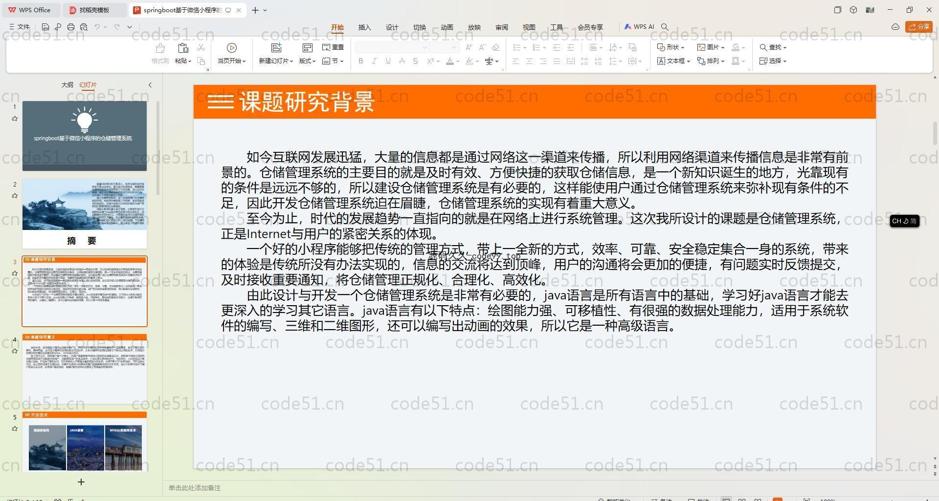Open the File (文件) menu
Image resolution: width=939 pixels, height=501 pixels.
pyautogui.click(x=20, y=27)
